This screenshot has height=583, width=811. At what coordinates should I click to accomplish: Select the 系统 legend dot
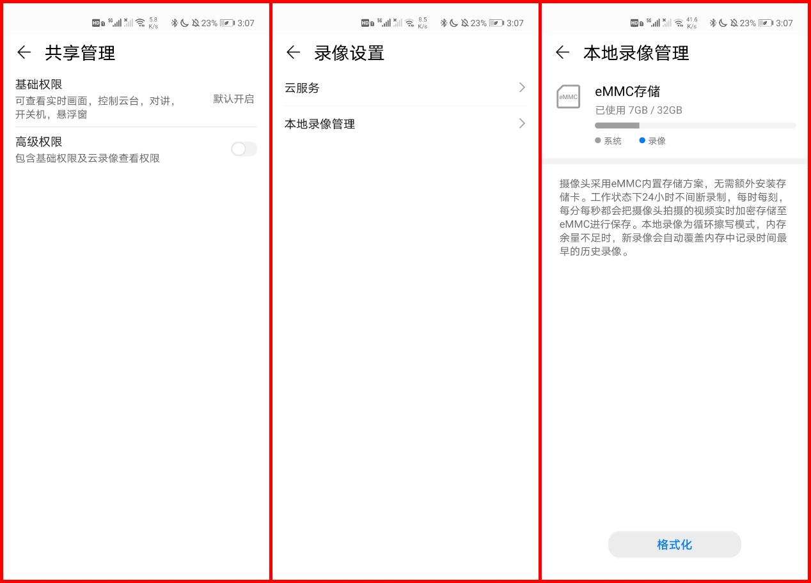pos(597,141)
